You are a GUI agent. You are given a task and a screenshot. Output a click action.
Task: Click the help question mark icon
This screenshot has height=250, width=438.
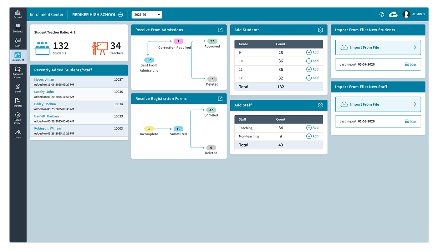pyautogui.click(x=382, y=14)
